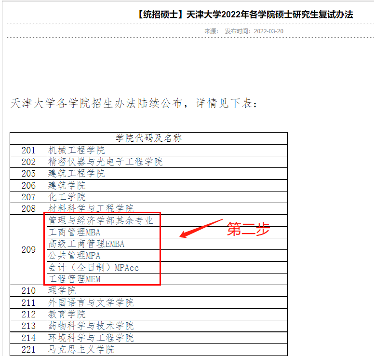This screenshot has width=374, height=356.
Task: Select the 公共管理MPA link
Action: pos(74,256)
